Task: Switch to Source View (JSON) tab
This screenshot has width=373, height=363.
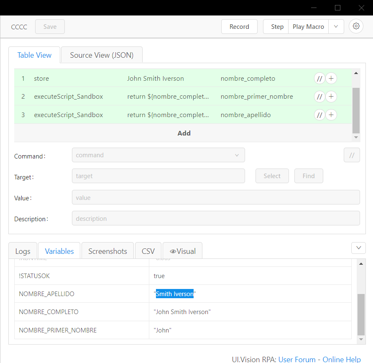Action: click(102, 55)
